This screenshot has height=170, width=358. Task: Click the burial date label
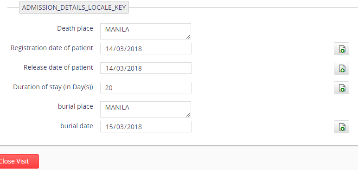coord(77,126)
